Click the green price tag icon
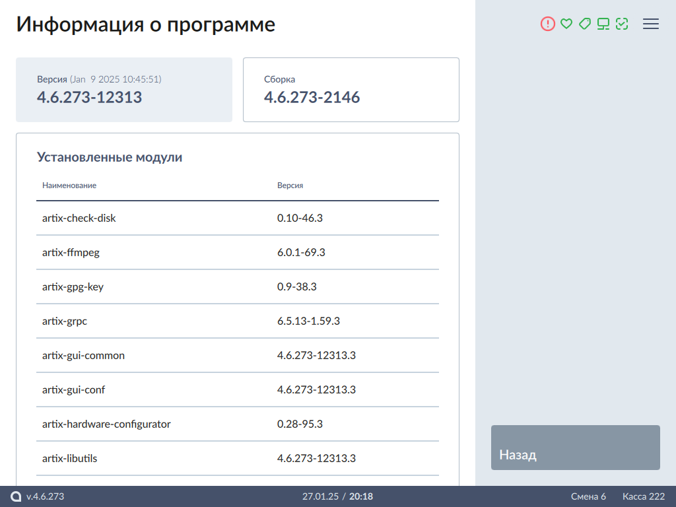The height and width of the screenshot is (507, 676). point(584,24)
